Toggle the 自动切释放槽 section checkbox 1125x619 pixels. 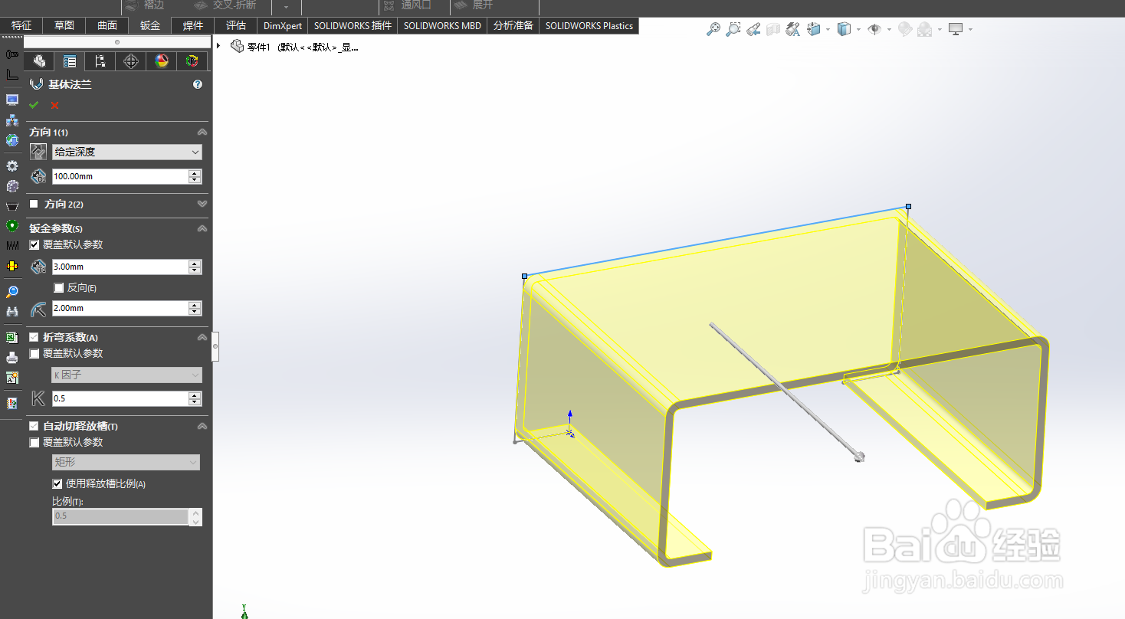(x=34, y=426)
